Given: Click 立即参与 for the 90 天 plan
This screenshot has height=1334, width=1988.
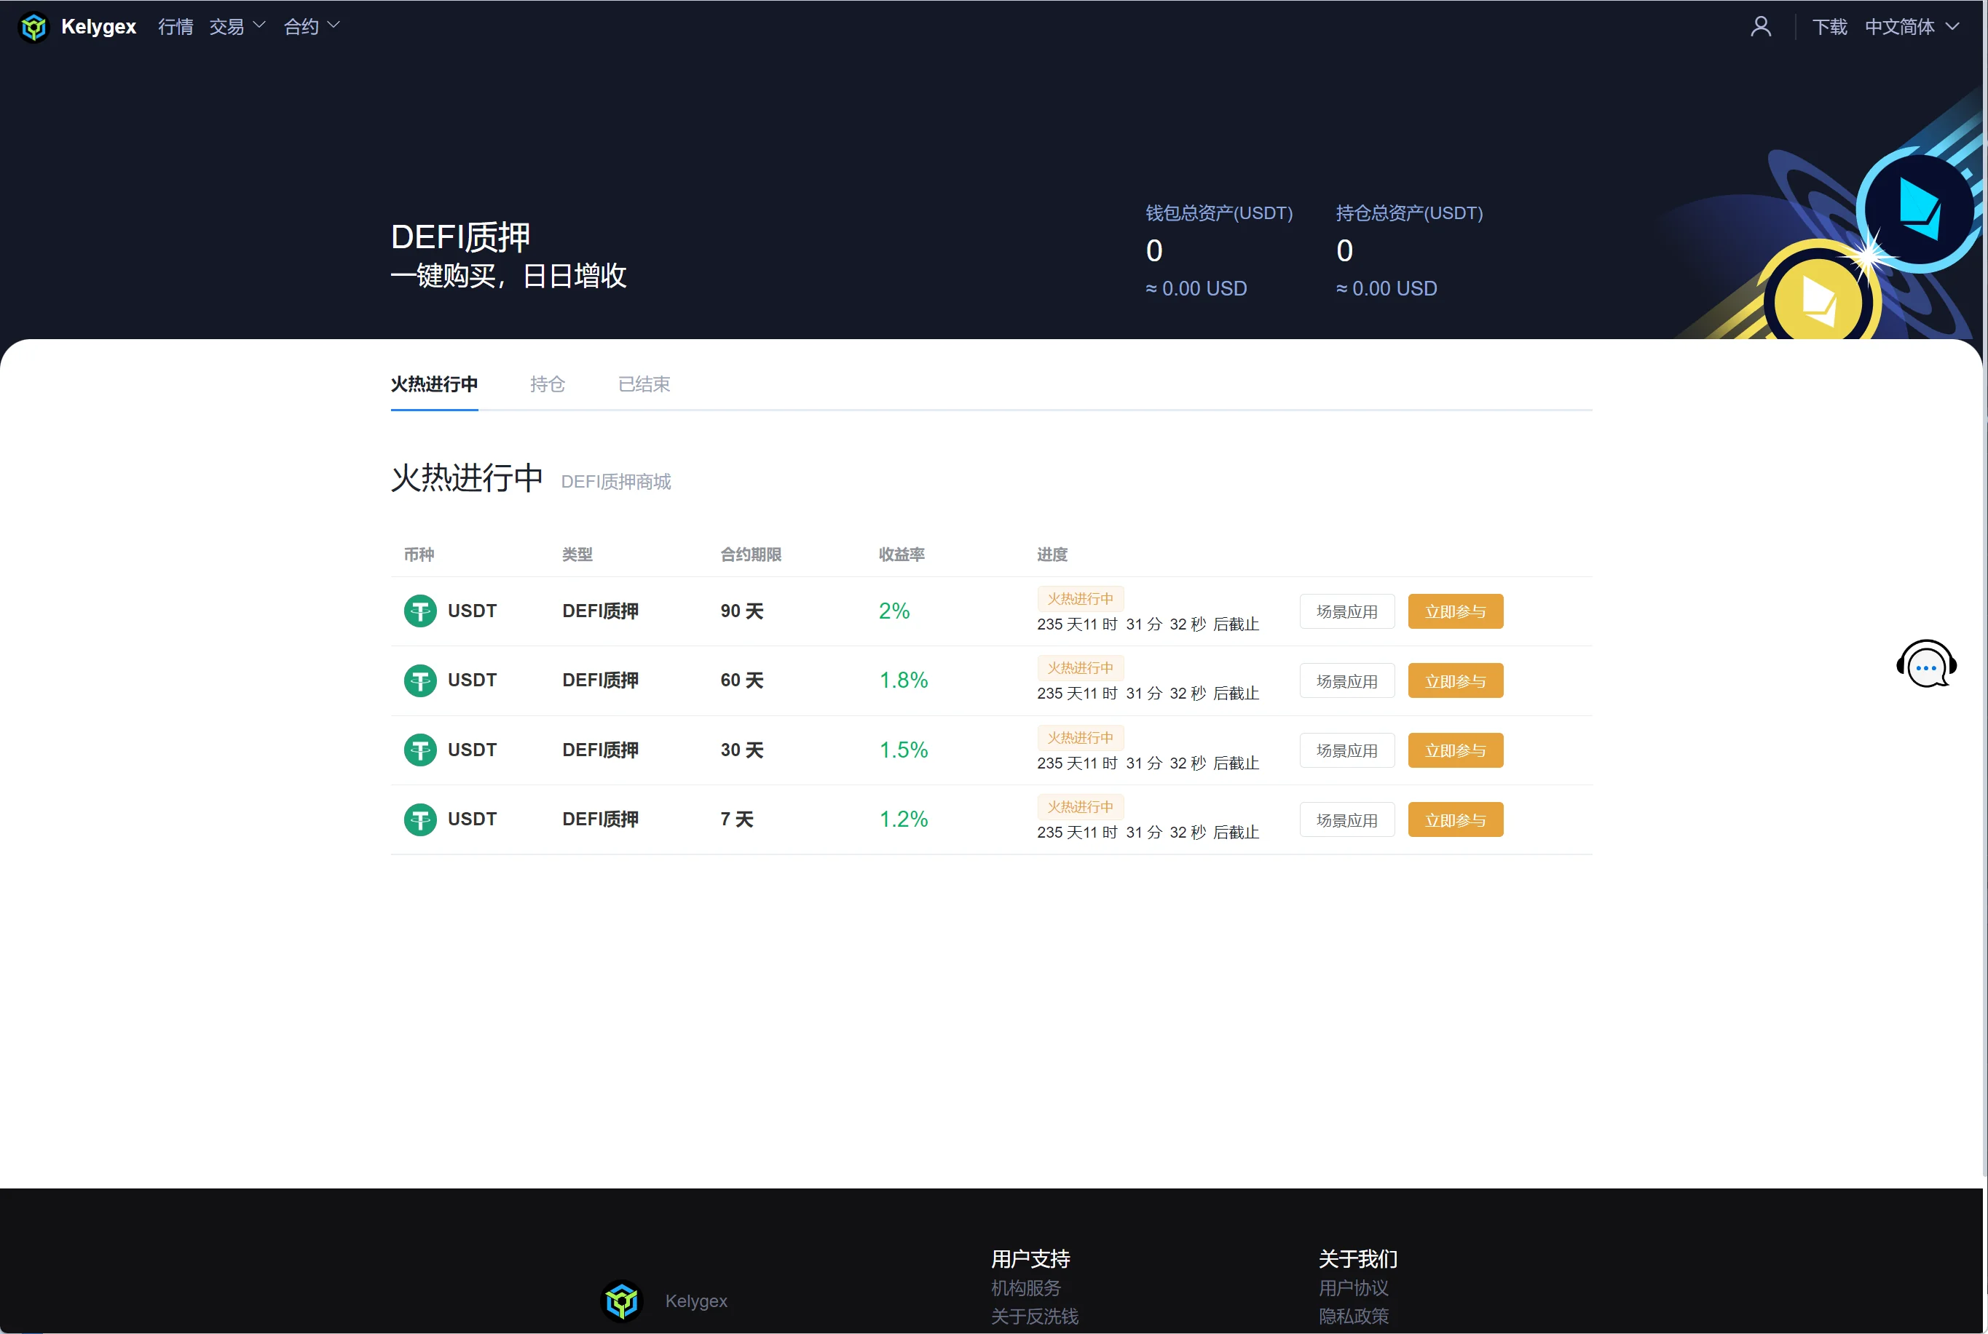Looking at the screenshot, I should pos(1454,612).
